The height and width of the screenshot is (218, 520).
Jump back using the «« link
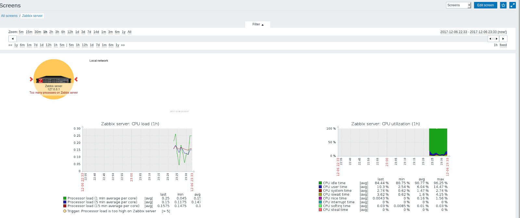tap(10, 45)
